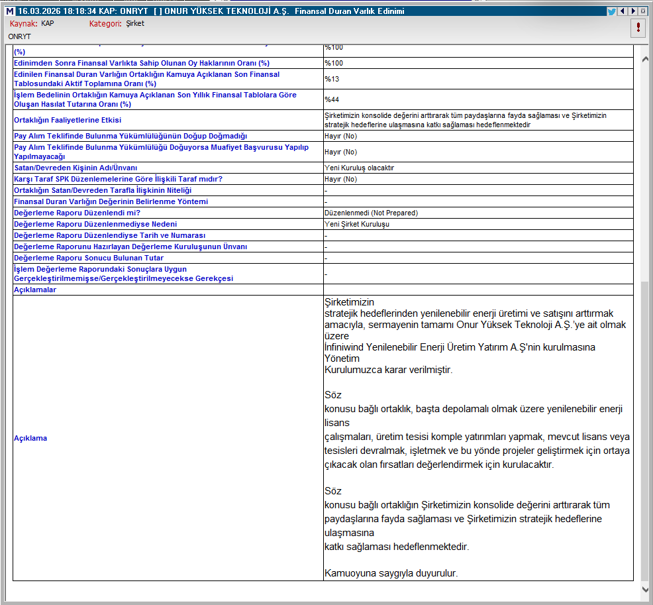Click 'İşlem Bedelinin Ortaklığın Kamuya Açıklanan' row label
Screen dimensions: 653x605
point(155,99)
